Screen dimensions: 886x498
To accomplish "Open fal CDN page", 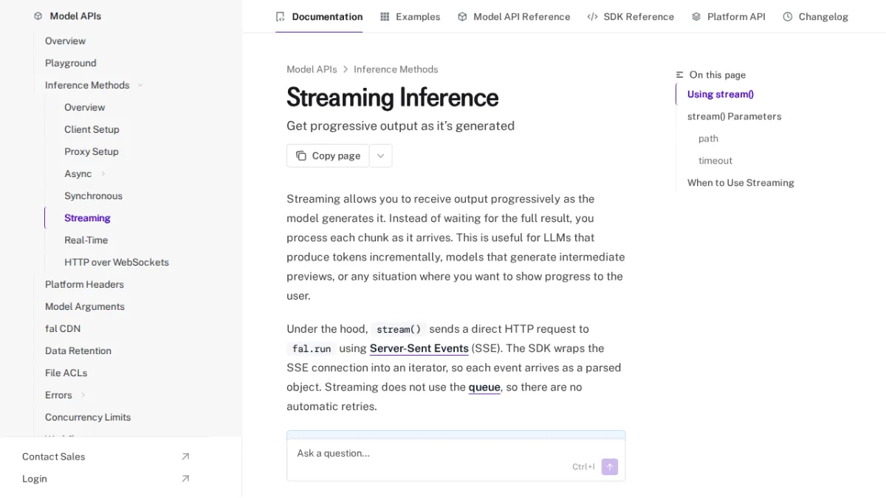I will [x=63, y=328].
